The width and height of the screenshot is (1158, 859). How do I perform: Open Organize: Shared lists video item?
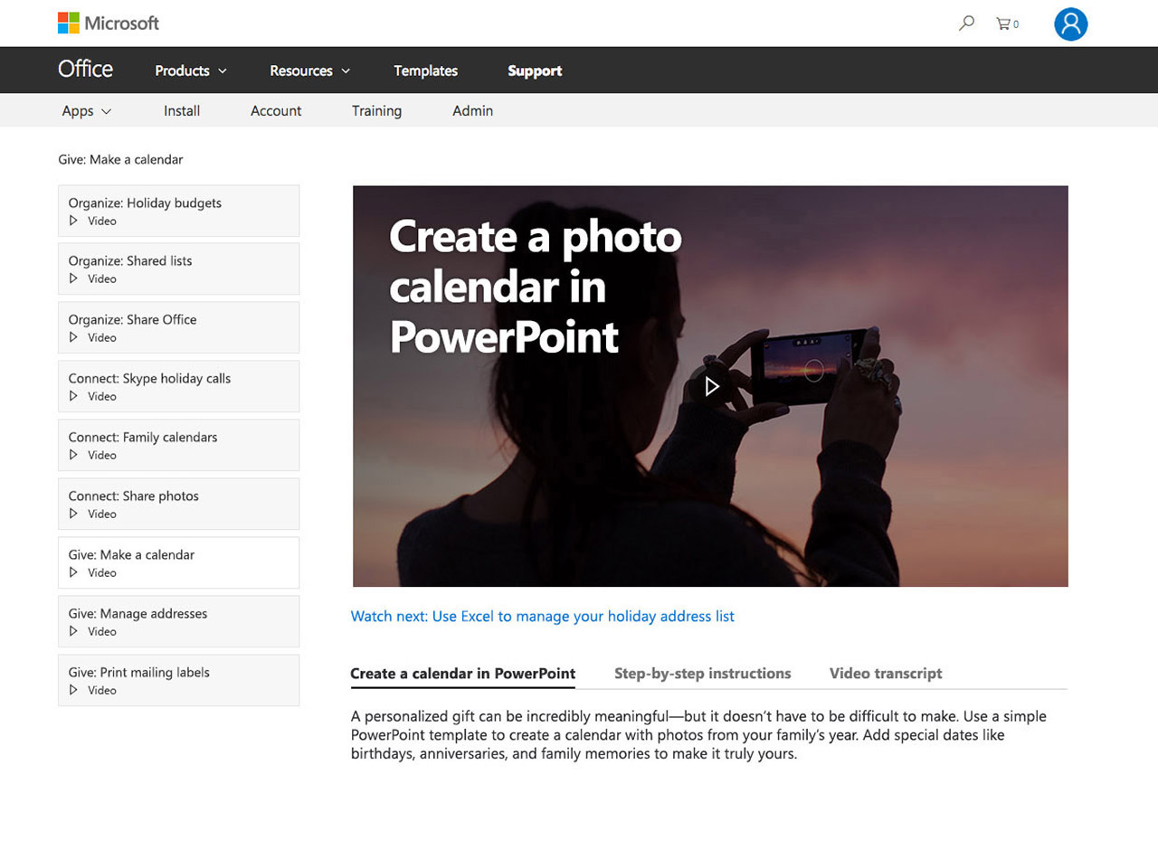[178, 269]
